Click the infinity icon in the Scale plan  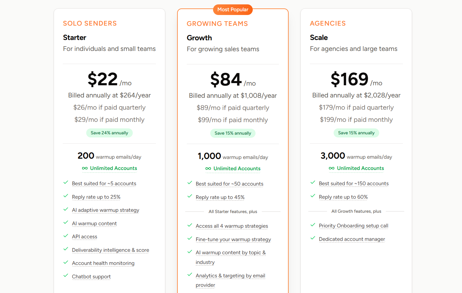pyautogui.click(x=331, y=168)
